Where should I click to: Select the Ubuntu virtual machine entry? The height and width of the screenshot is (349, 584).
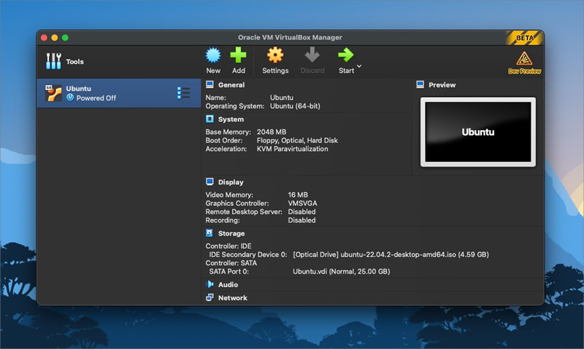(118, 93)
